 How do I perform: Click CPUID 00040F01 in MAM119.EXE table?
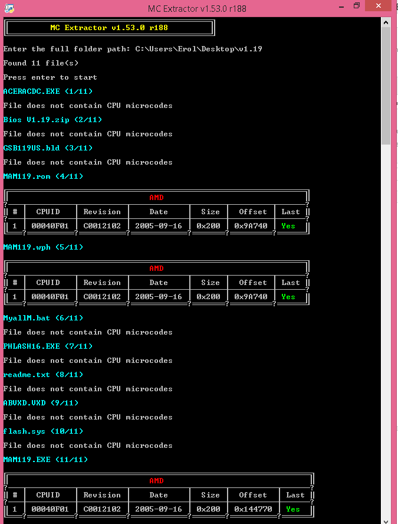coord(50,509)
